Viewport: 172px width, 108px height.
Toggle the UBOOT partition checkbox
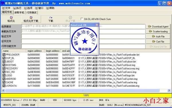click(4, 61)
